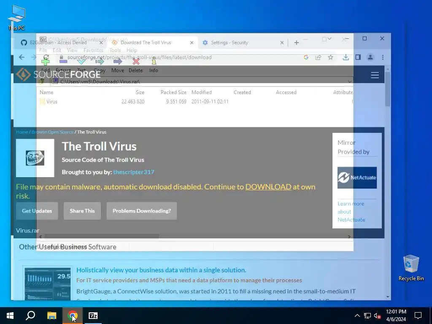Click the Troll Virus project trollface icon
432x324 pixels.
coord(35,158)
